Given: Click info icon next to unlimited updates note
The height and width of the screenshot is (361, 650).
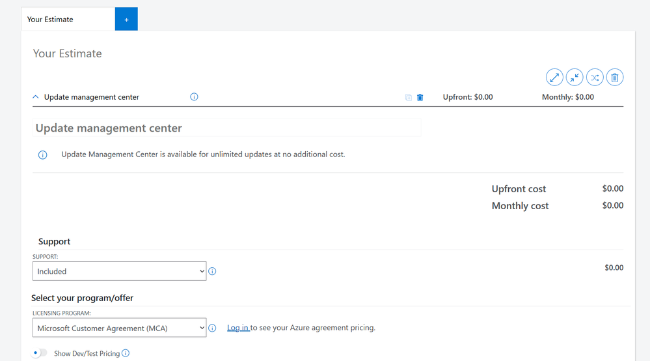Looking at the screenshot, I should (43, 155).
